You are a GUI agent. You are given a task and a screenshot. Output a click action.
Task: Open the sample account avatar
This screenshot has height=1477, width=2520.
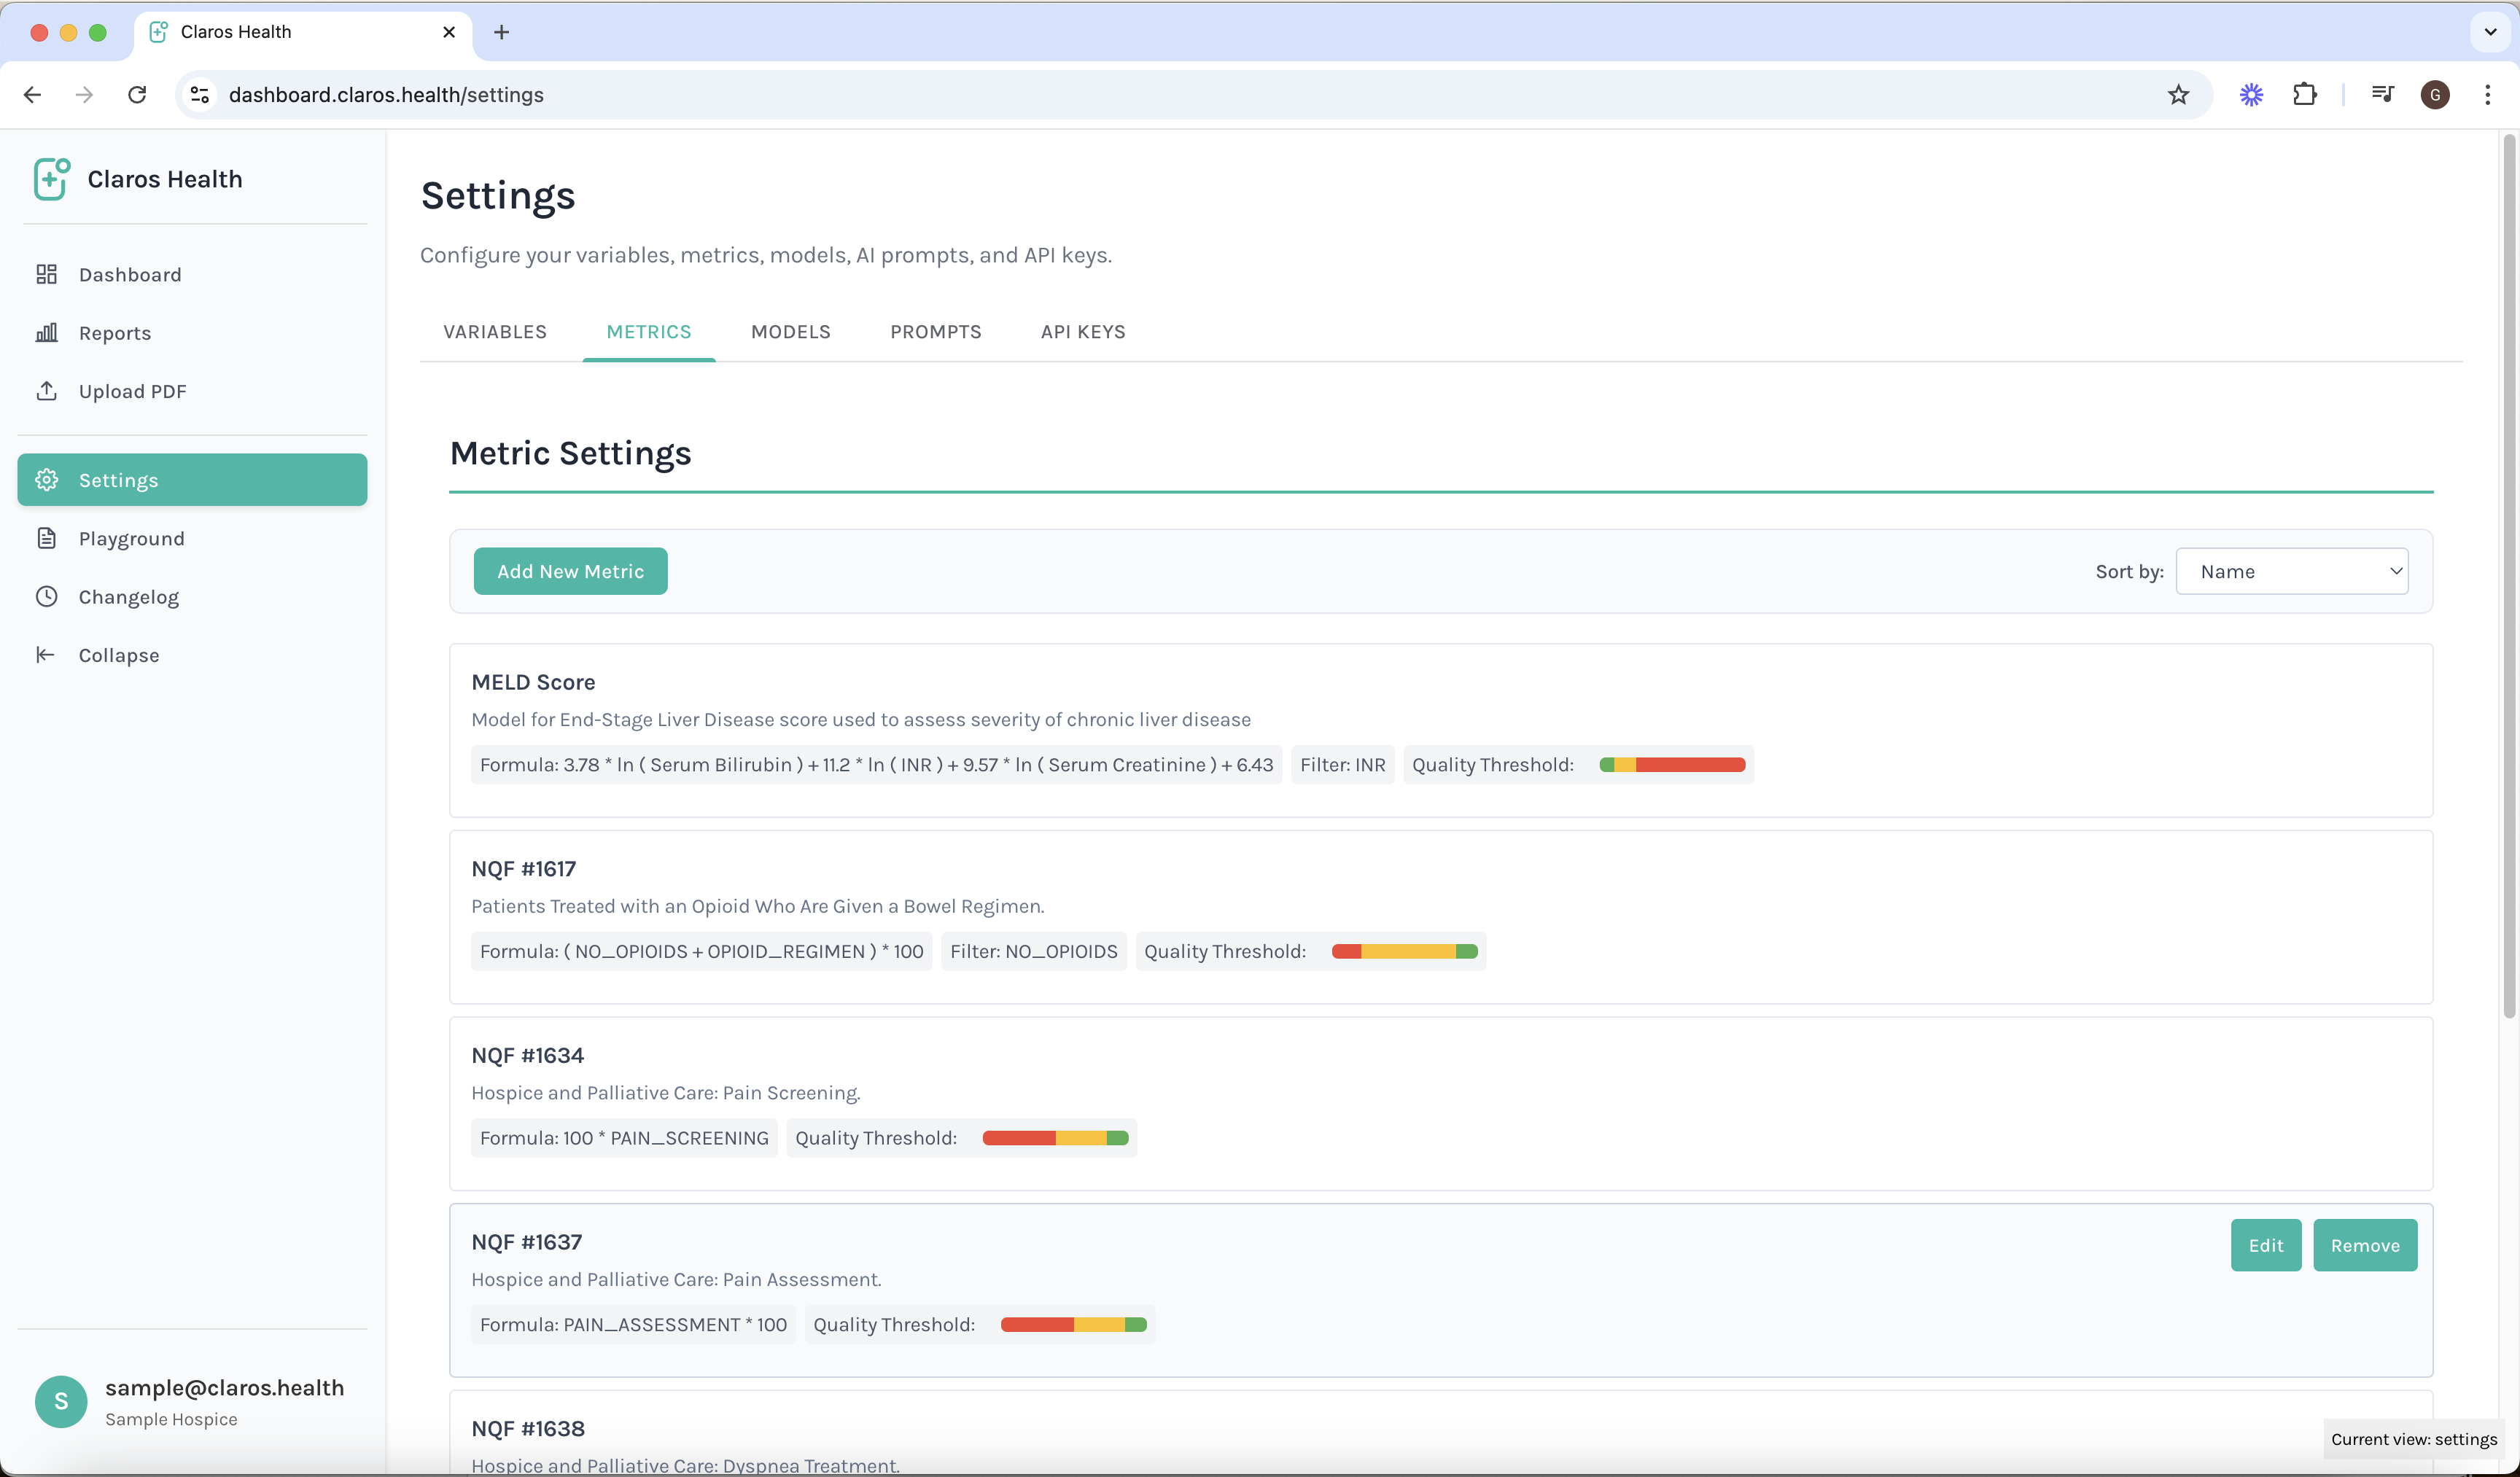tap(60, 1401)
